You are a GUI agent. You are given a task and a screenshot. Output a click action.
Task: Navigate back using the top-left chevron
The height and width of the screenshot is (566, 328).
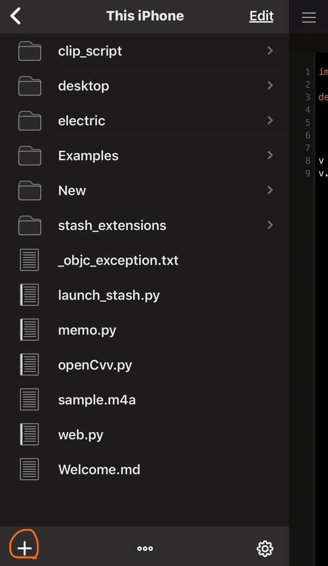pyautogui.click(x=15, y=16)
